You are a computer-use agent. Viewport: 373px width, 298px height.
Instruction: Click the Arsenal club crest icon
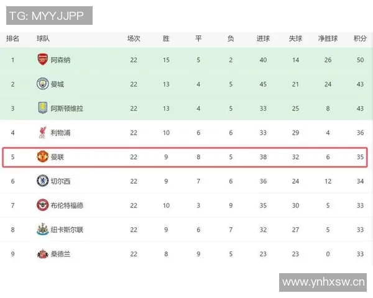[42, 60]
